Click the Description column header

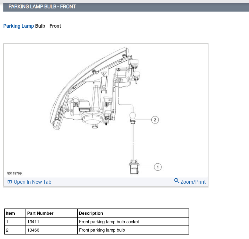[133, 213]
